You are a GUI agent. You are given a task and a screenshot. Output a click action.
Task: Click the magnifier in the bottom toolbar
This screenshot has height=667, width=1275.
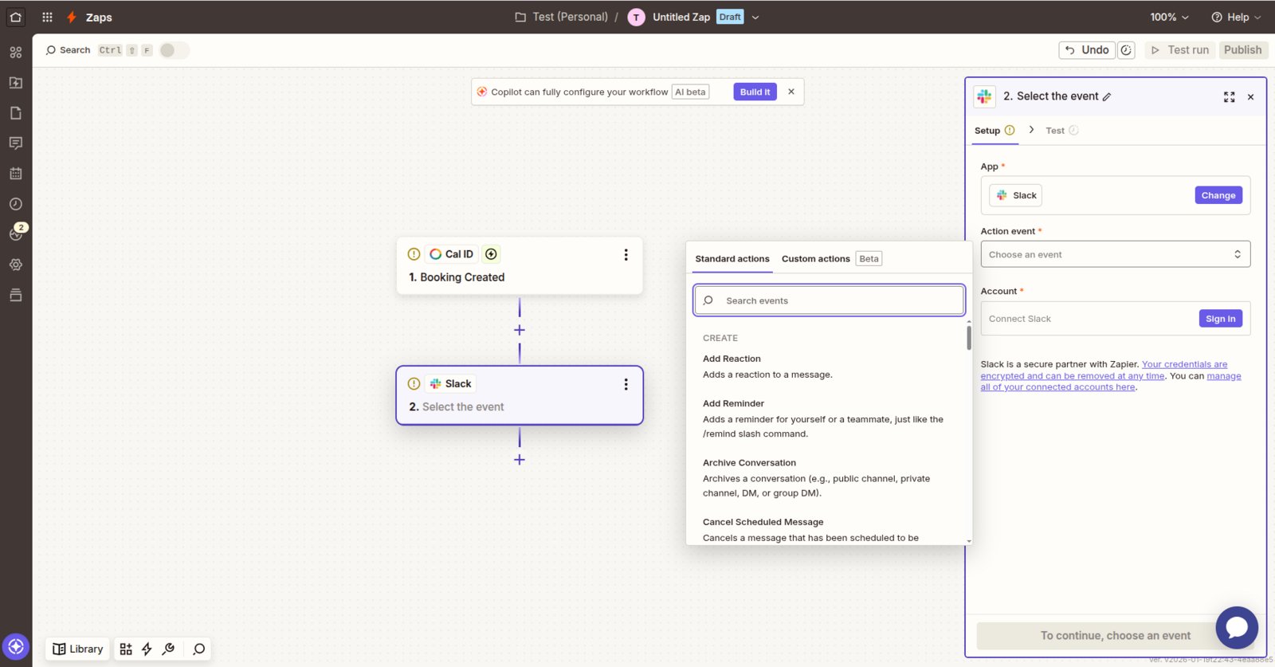[x=199, y=649]
